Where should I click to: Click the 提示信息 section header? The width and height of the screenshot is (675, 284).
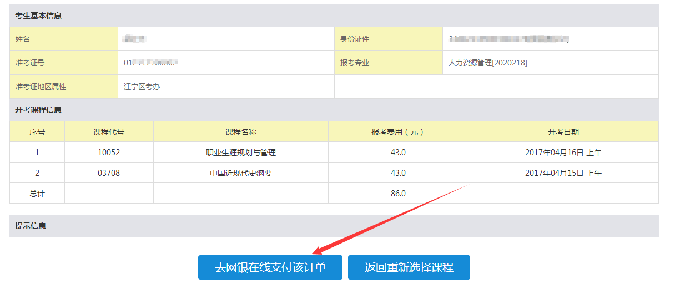[31, 226]
